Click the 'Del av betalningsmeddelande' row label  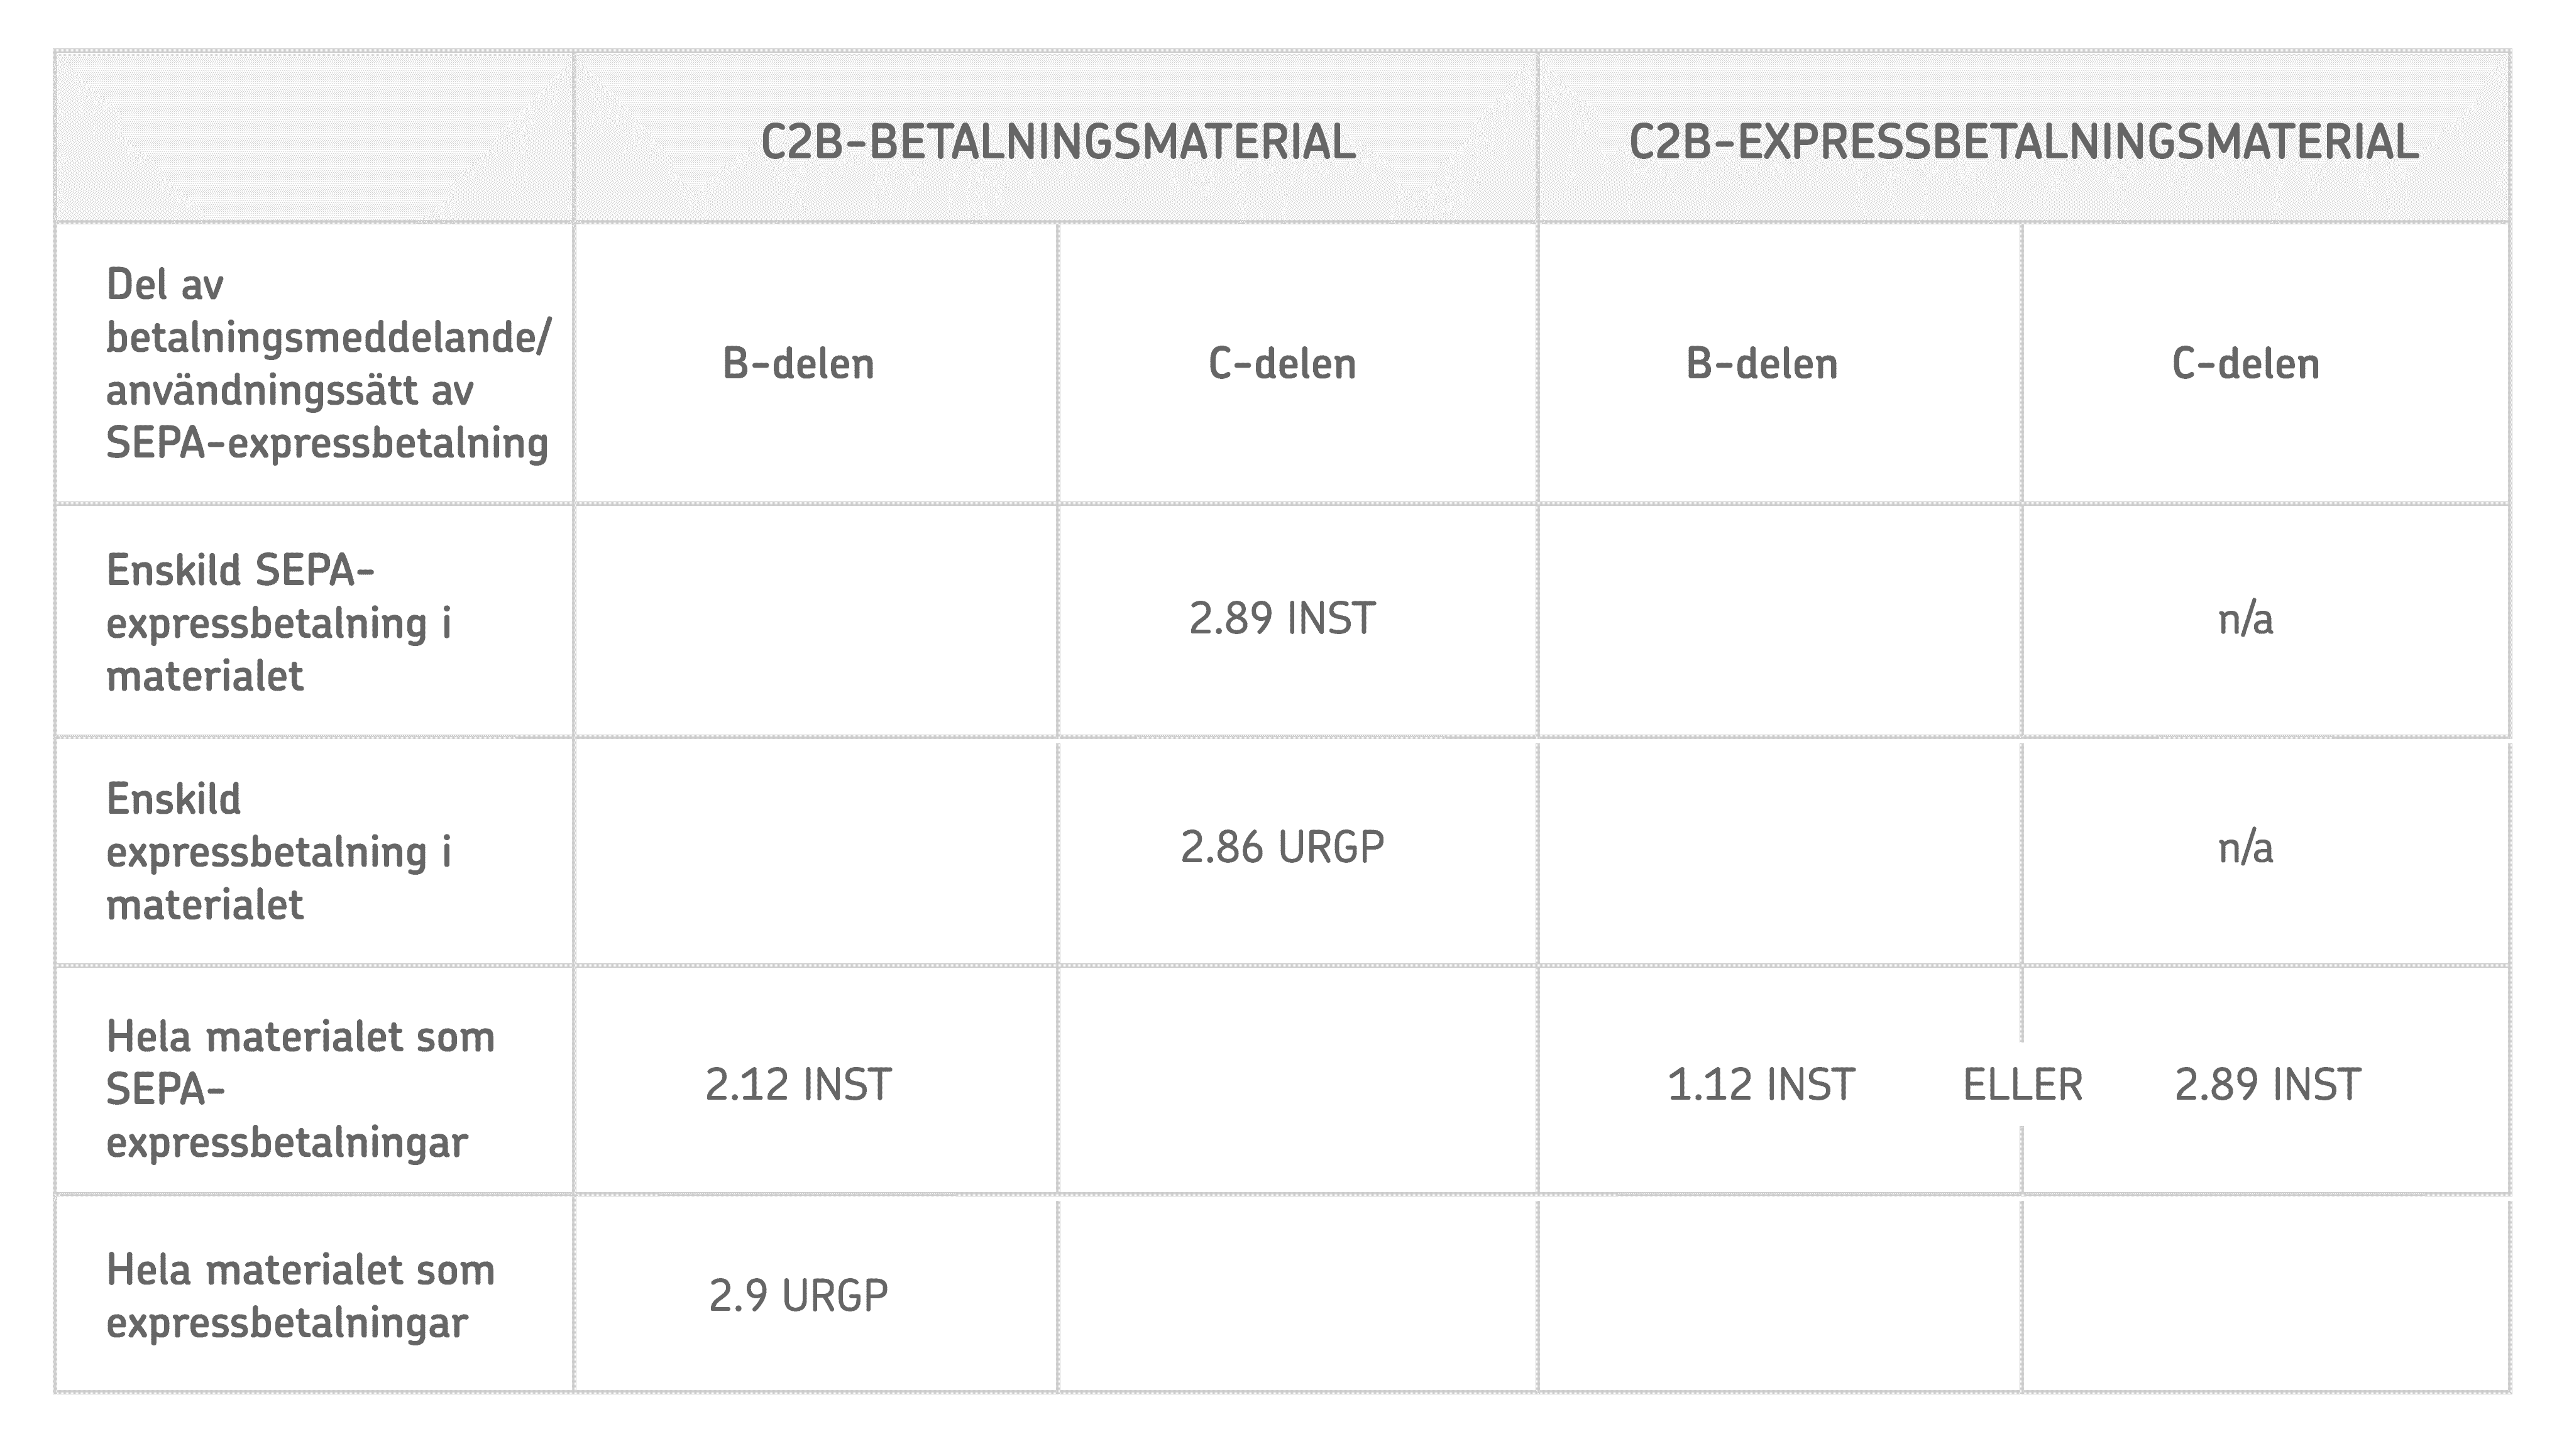click(327, 363)
